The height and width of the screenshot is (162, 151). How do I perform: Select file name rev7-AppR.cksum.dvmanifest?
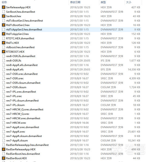coord(24,136)
